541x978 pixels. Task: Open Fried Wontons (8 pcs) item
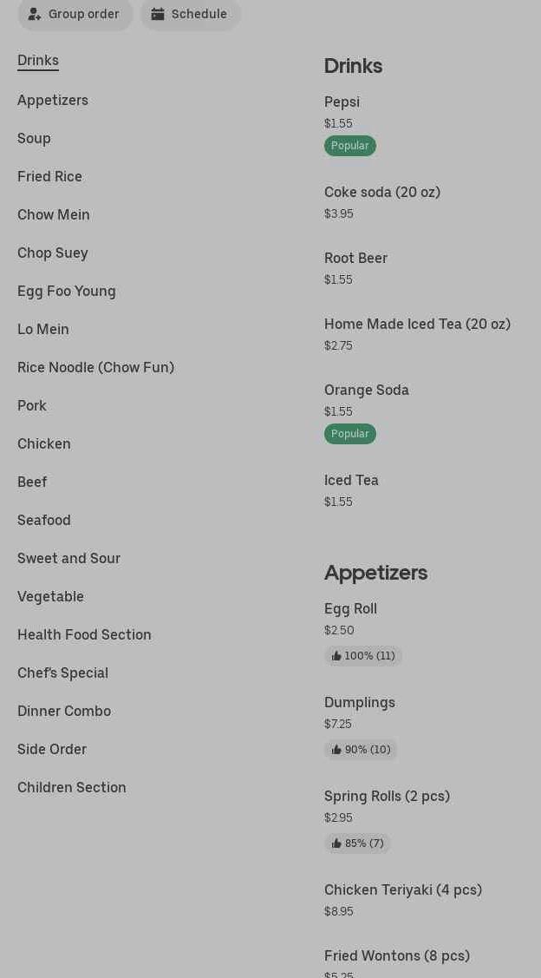(397, 956)
